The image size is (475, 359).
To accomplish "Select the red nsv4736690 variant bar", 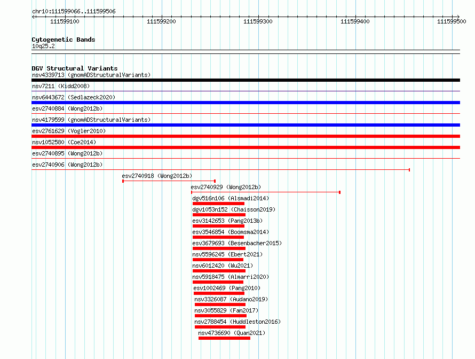I will tap(225, 338).
